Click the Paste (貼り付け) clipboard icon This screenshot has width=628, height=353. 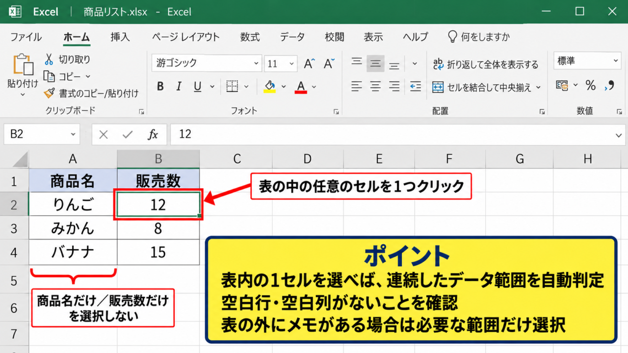point(23,66)
